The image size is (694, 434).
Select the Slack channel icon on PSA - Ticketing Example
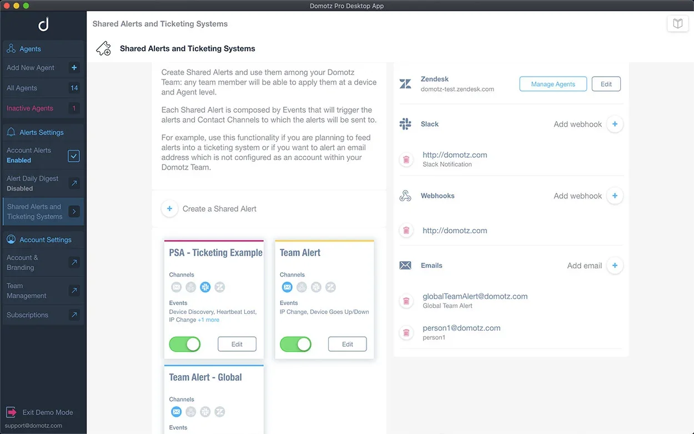click(205, 287)
